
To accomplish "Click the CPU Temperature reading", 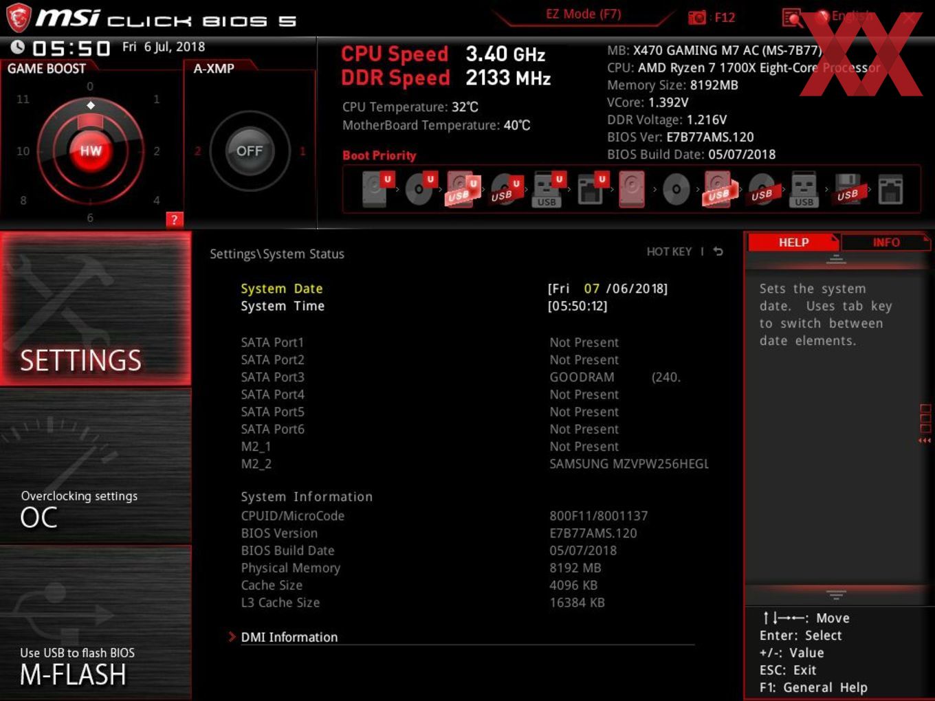I will click(410, 107).
